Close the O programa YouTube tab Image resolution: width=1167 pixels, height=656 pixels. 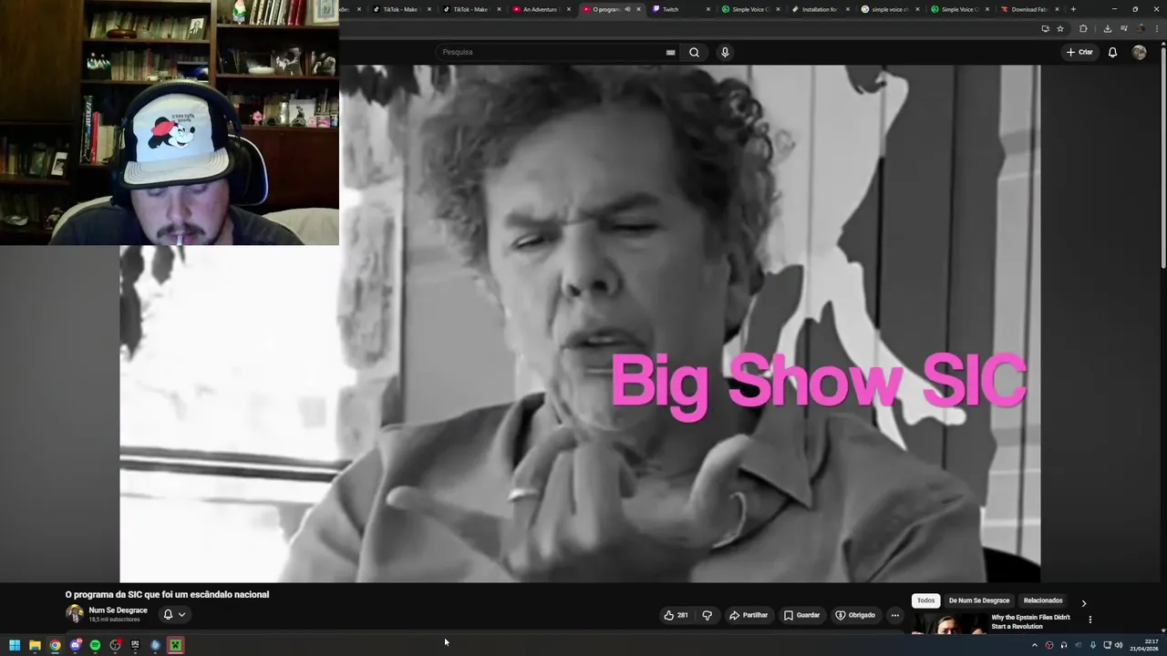(x=638, y=9)
